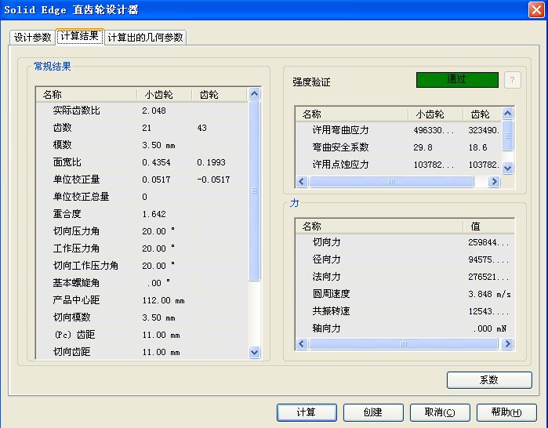Click 齿轮 column header in 常规结果 table

pyautogui.click(x=220, y=95)
